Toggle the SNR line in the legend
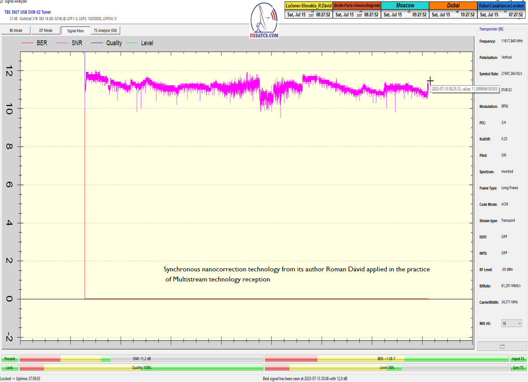Image resolution: width=528 pixels, height=382 pixels. (x=70, y=43)
